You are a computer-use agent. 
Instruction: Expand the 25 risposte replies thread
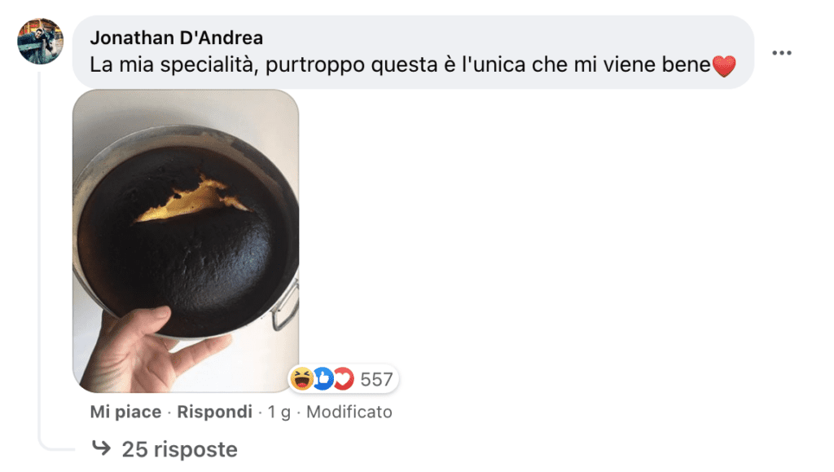[x=180, y=449]
